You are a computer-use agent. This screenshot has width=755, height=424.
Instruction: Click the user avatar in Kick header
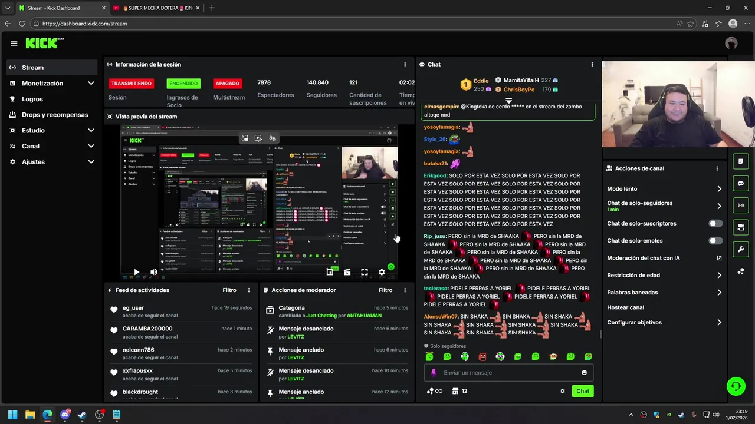pos(731,43)
